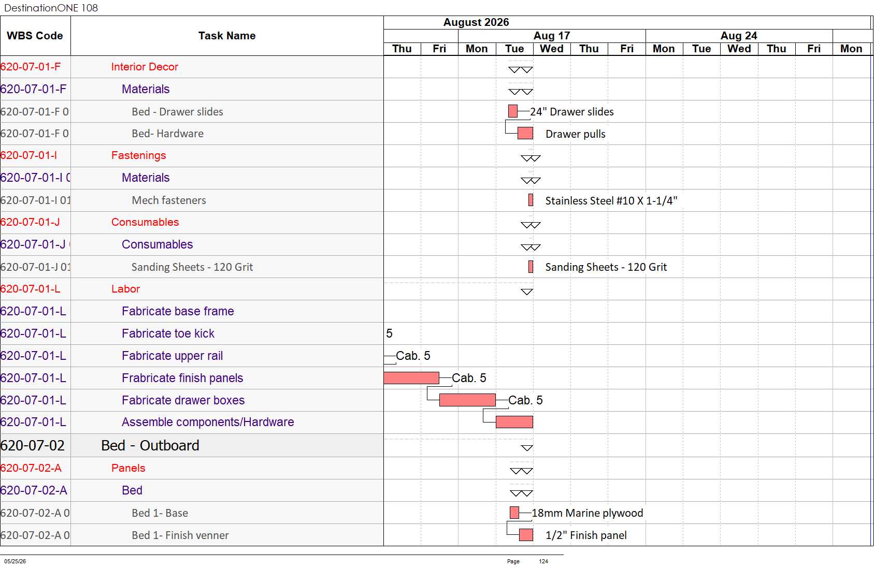Click the Stainless Steel #10 Gantt bar
Image resolution: width=874 pixels, height=568 pixels.
pyautogui.click(x=531, y=200)
